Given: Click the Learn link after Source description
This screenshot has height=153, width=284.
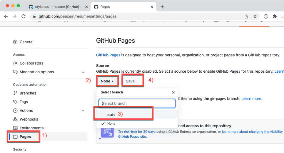Looking at the screenshot, I should 279,71.
